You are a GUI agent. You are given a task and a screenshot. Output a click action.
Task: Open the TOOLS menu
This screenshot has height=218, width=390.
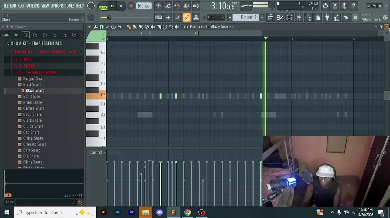coord(70,6)
